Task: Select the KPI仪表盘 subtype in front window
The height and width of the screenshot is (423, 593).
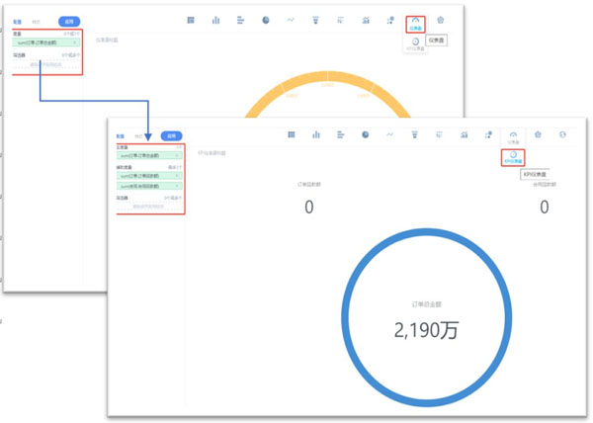Action: 513,156
